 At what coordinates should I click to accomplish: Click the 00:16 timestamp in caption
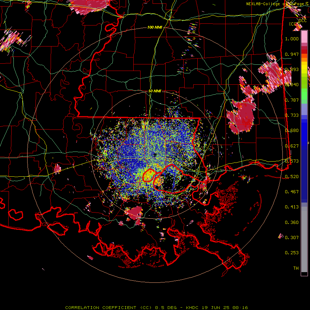[240, 308]
